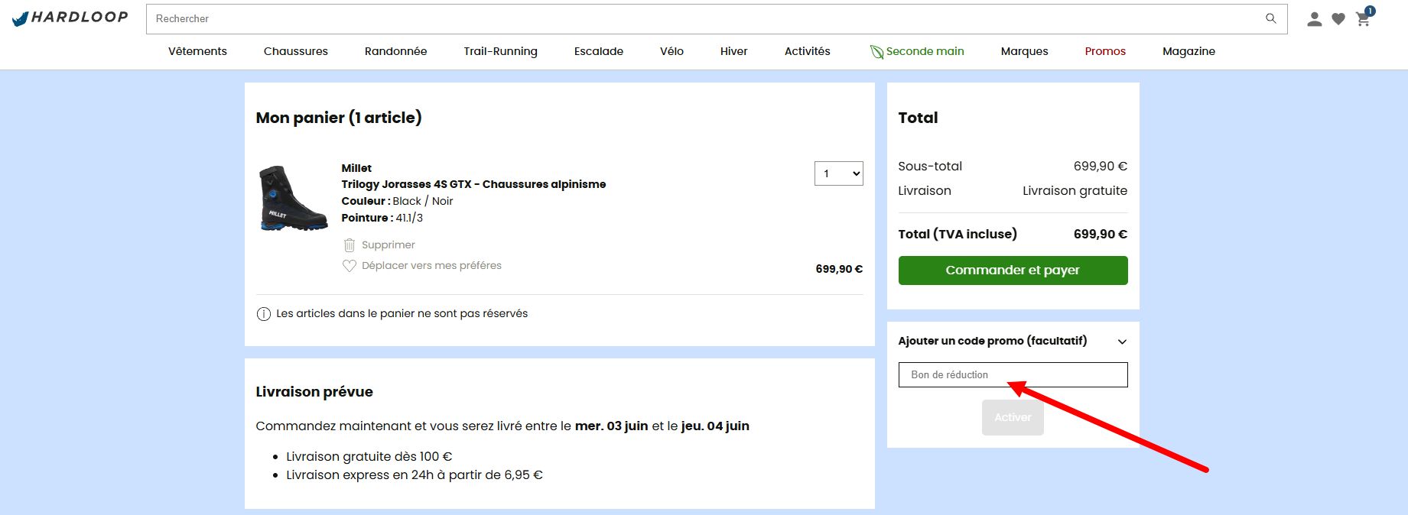This screenshot has height=515, width=1408.
Task: Open the quantity dropdown showing 1
Action: pos(839,173)
